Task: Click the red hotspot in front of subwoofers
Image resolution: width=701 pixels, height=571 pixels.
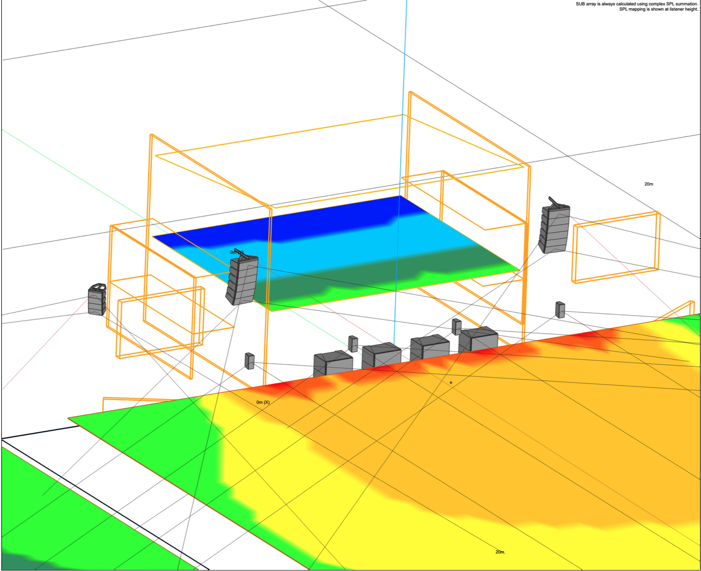Action: 278,389
